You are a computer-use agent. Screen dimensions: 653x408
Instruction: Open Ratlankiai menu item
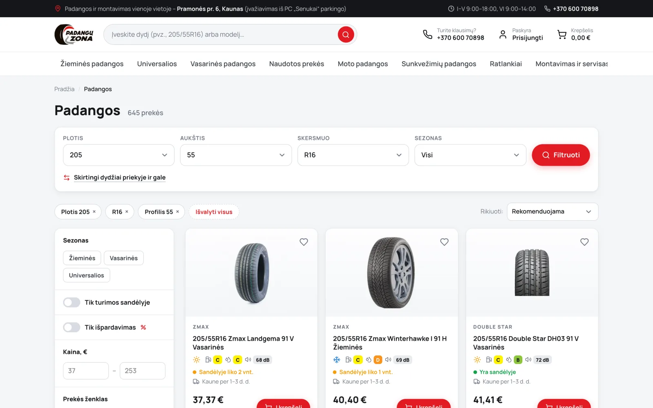tap(506, 64)
